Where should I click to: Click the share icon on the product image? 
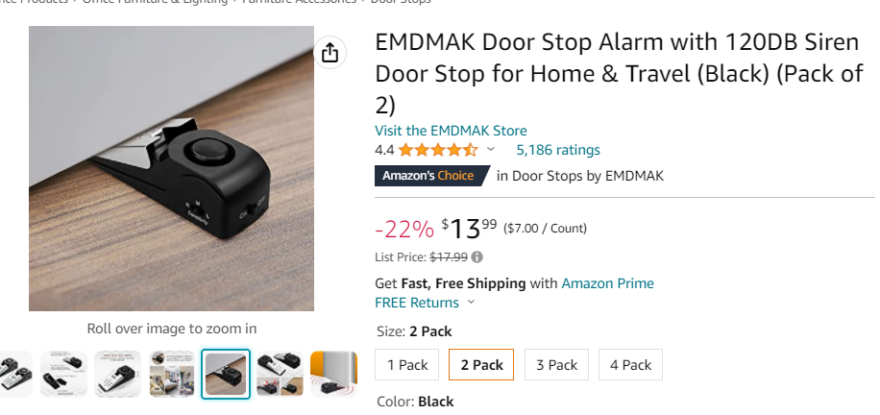(x=330, y=53)
